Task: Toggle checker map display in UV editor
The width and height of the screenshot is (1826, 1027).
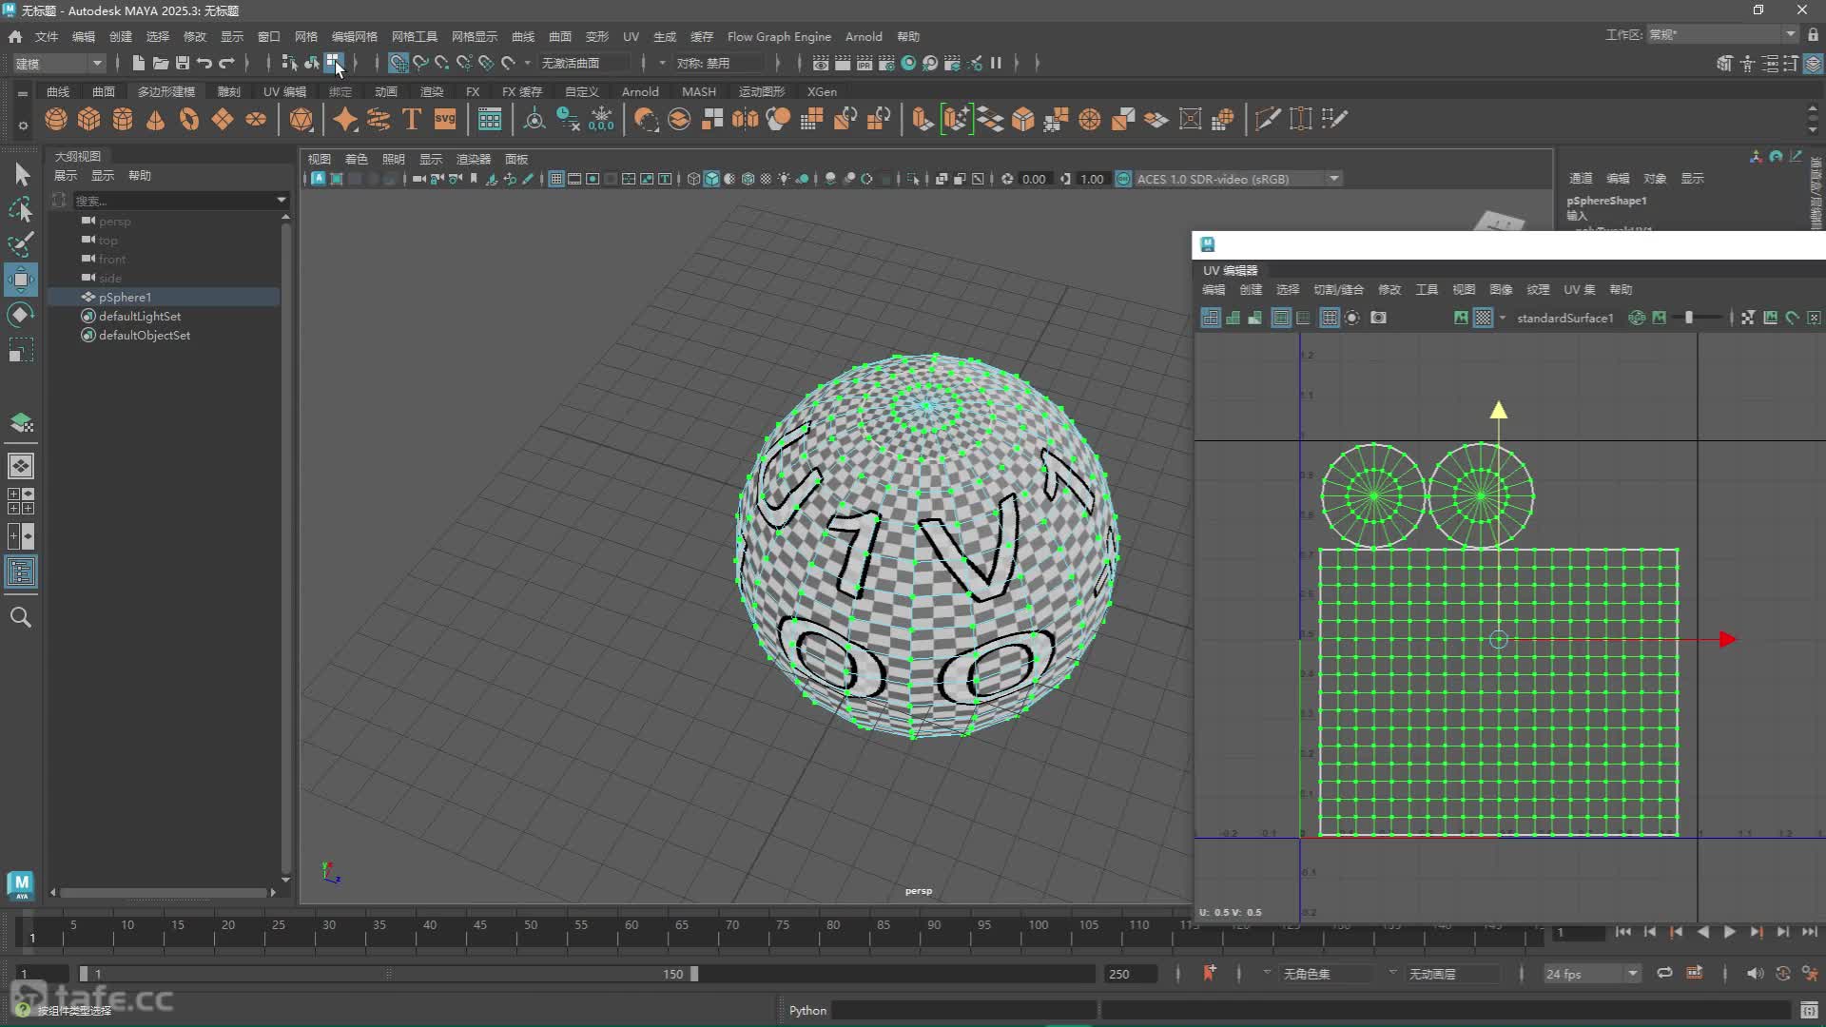Action: click(1484, 318)
